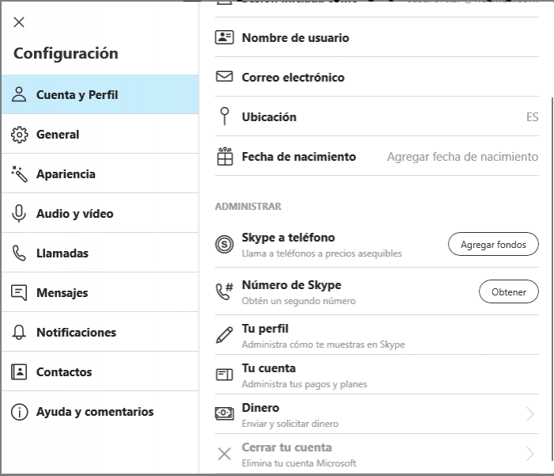Add birth date via Agregar fecha de nacimiento
554x476 pixels.
click(x=462, y=157)
